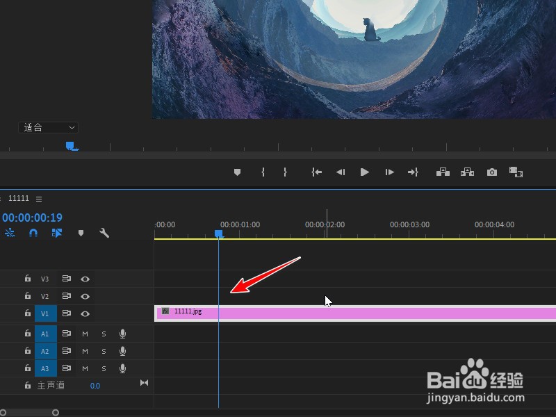Image resolution: width=556 pixels, height=417 pixels.
Task: Target track V2
Action: tap(44, 296)
